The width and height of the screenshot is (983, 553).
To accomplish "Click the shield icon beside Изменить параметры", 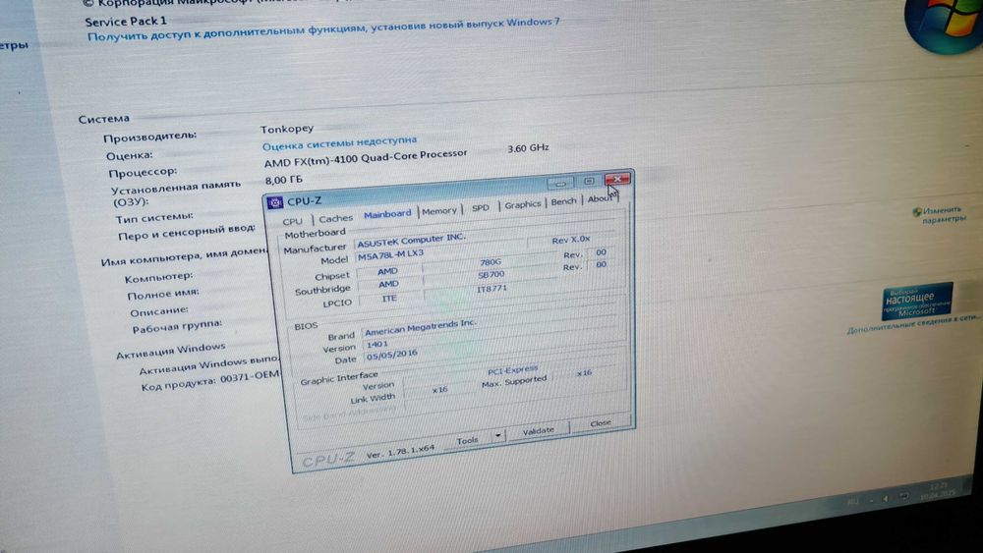I will pos(916,212).
